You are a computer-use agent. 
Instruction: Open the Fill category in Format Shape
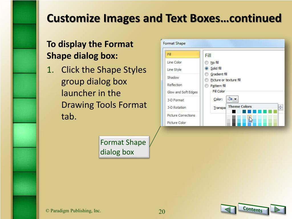[182, 54]
